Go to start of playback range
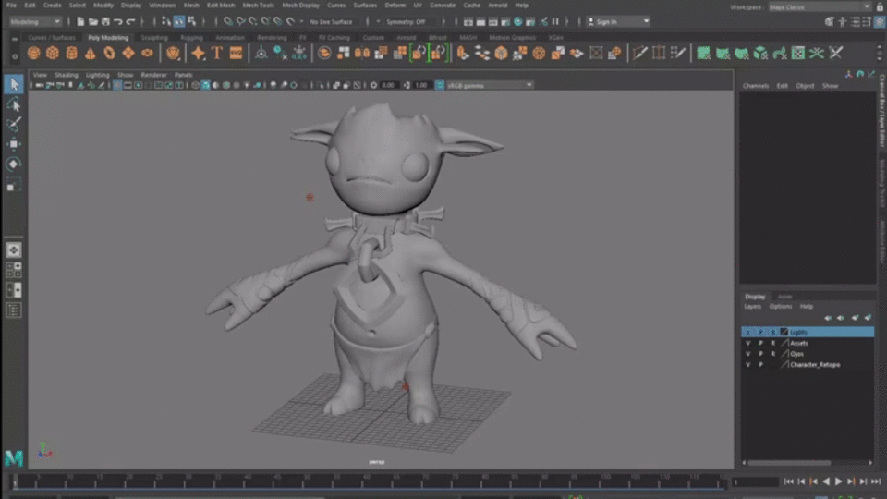The height and width of the screenshot is (499, 887). [x=788, y=481]
